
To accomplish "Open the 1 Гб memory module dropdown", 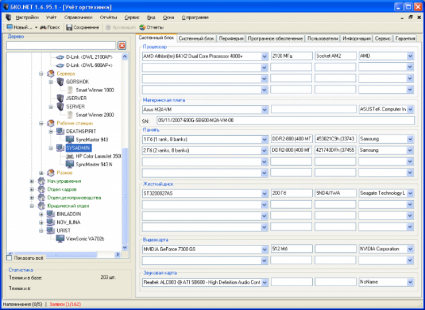I will (265, 139).
